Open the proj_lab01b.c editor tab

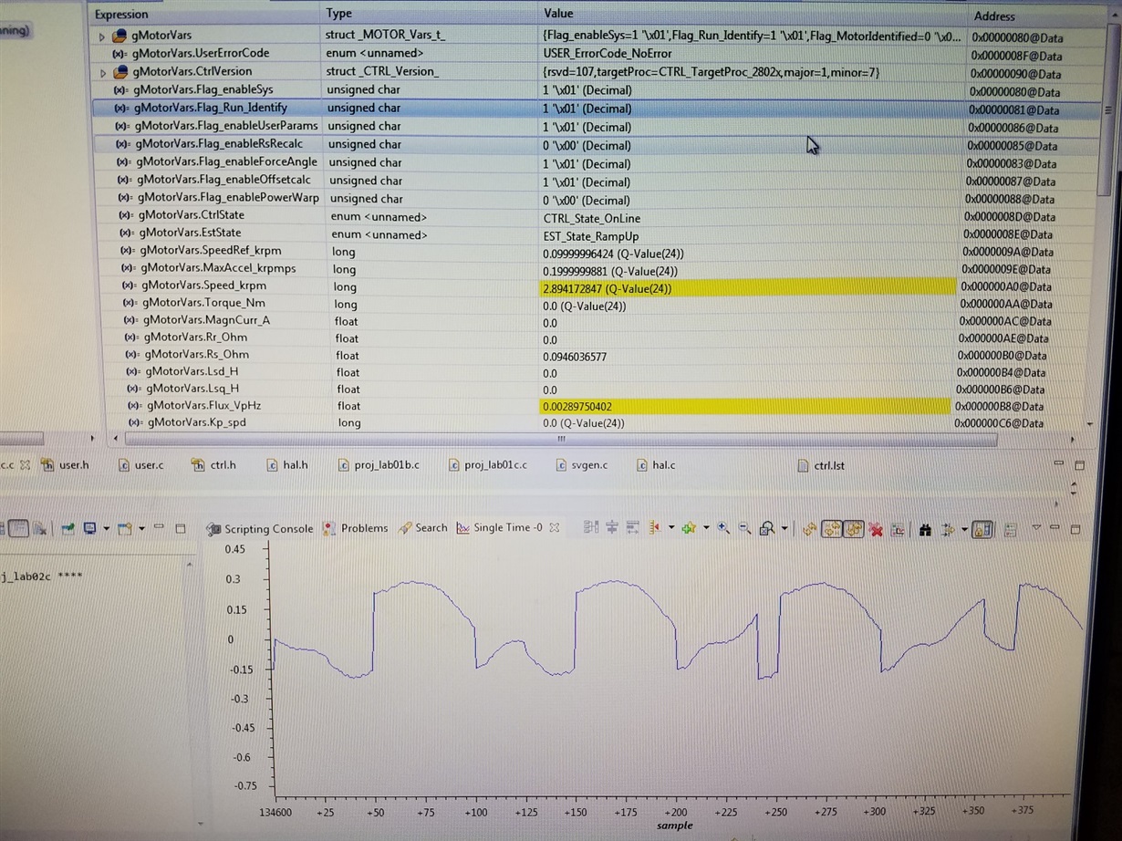point(379,465)
